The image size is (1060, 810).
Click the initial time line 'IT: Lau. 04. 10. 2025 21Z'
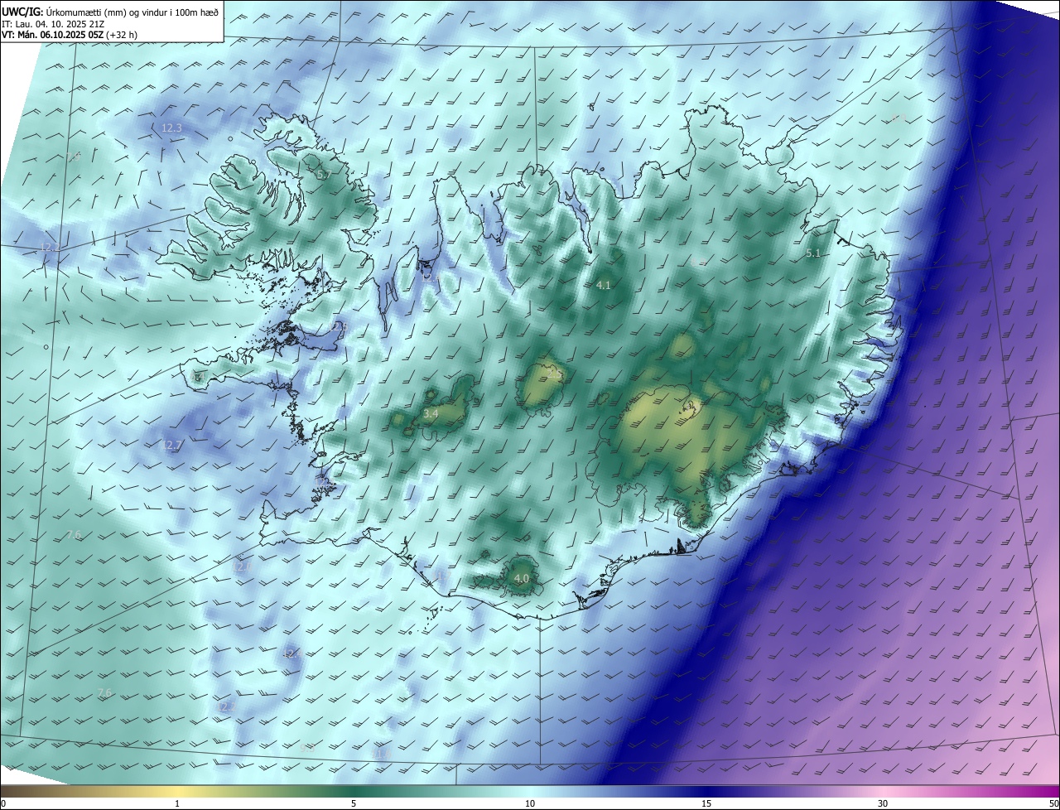55,23
